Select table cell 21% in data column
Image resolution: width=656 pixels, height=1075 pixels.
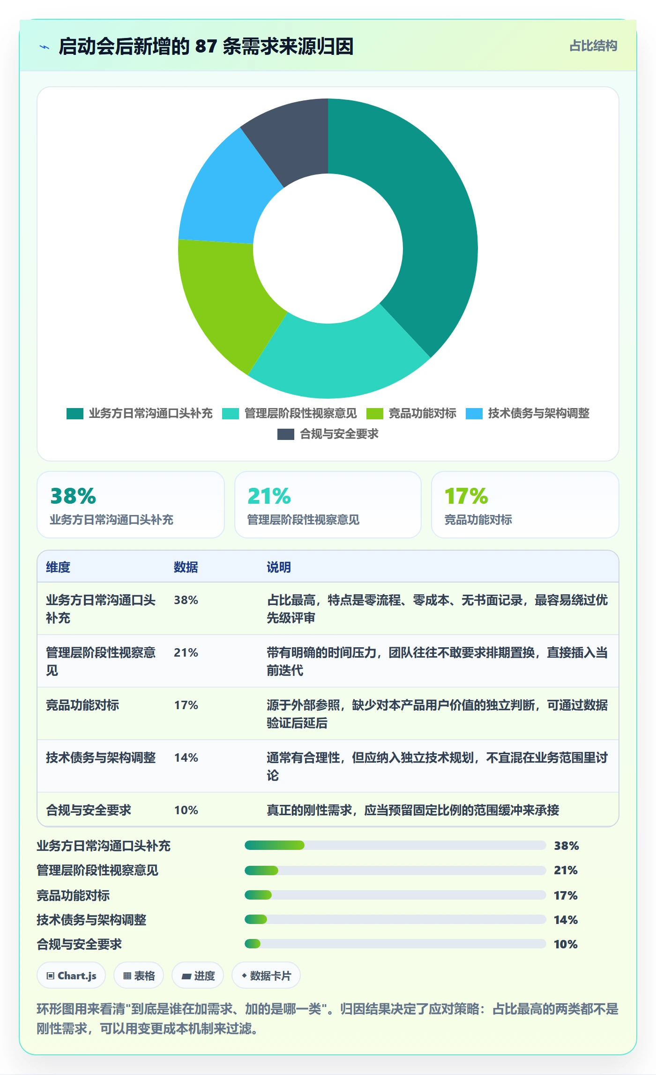186,652
